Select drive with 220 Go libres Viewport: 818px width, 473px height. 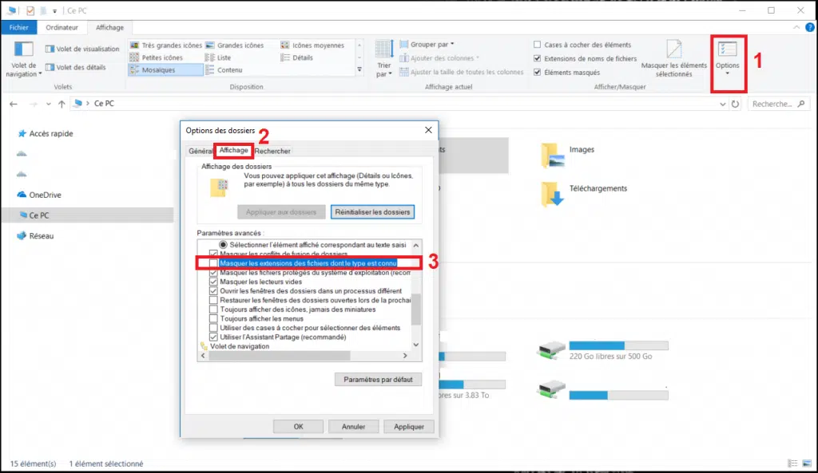coord(602,351)
